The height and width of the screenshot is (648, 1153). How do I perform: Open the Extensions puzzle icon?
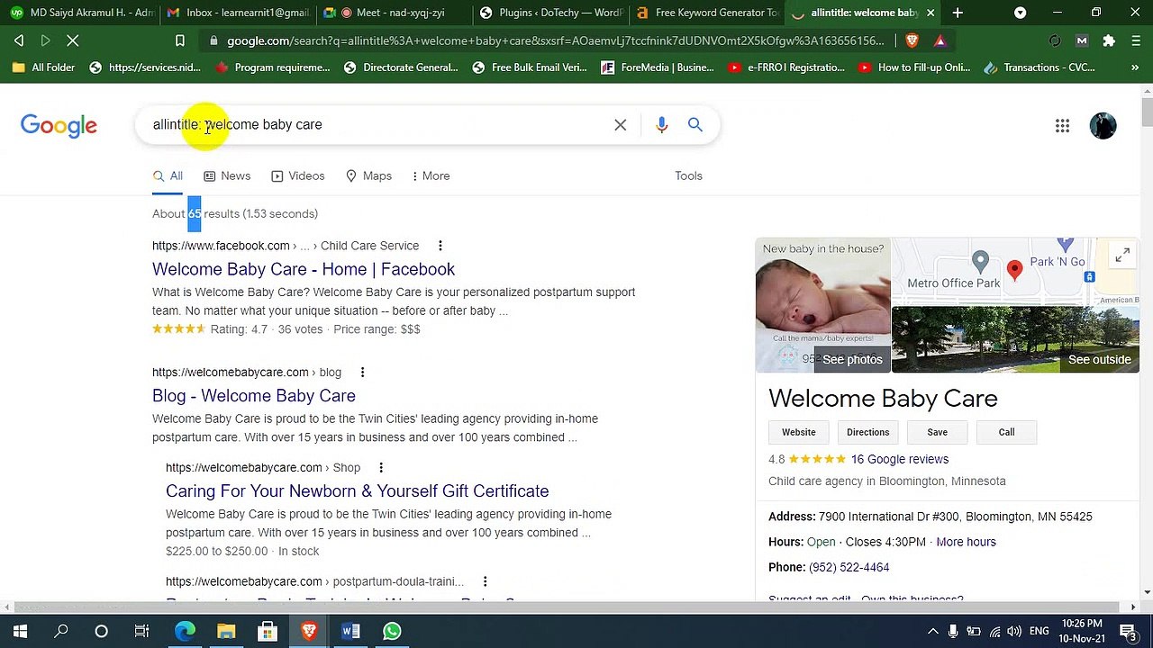pyautogui.click(x=1109, y=40)
